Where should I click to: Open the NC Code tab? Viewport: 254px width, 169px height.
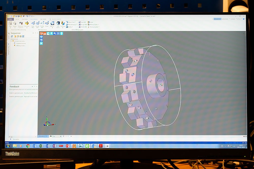[x=43, y=19]
